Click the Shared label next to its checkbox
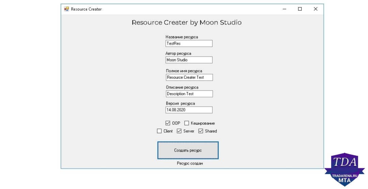This screenshot has width=368, height=189. click(211, 131)
